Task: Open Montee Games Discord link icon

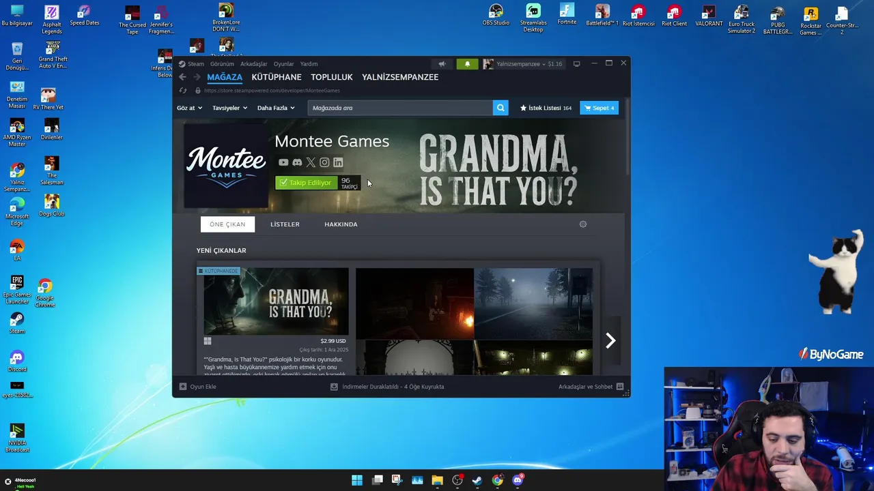Action: tap(297, 162)
